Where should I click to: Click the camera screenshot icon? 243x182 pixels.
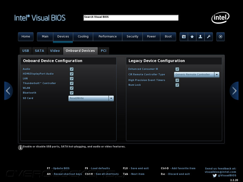(184, 37)
